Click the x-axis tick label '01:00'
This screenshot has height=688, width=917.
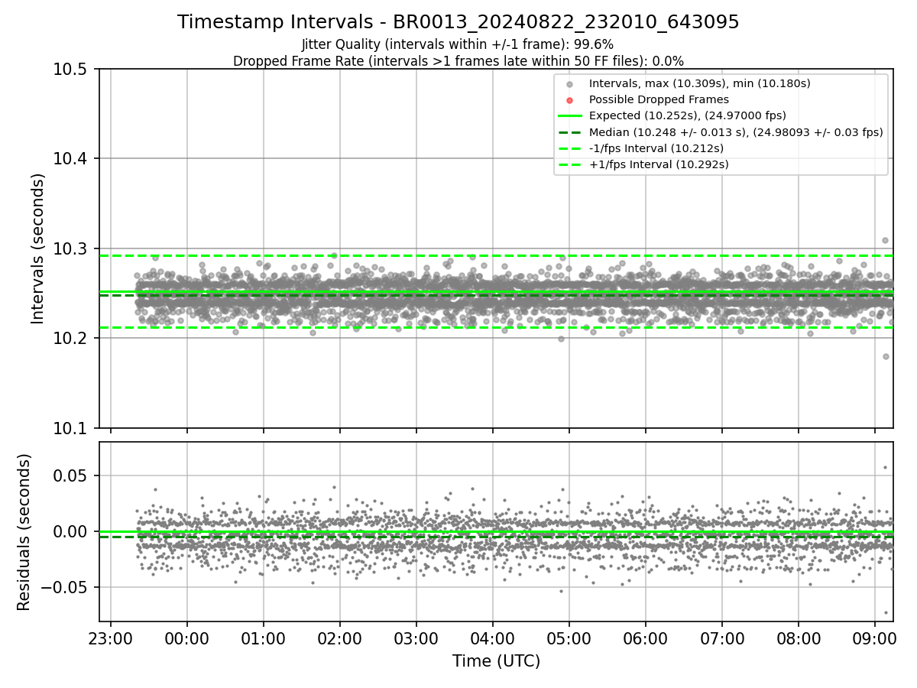264,638
